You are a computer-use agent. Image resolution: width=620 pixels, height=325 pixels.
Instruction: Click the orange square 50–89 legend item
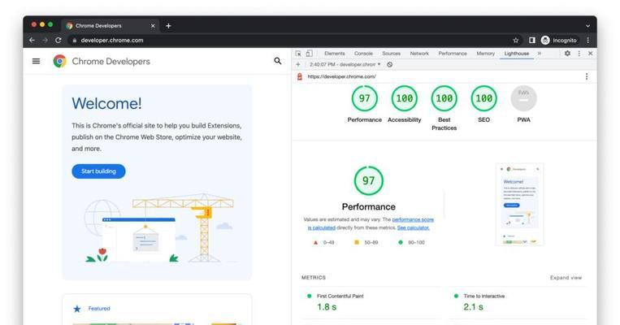[366, 242]
